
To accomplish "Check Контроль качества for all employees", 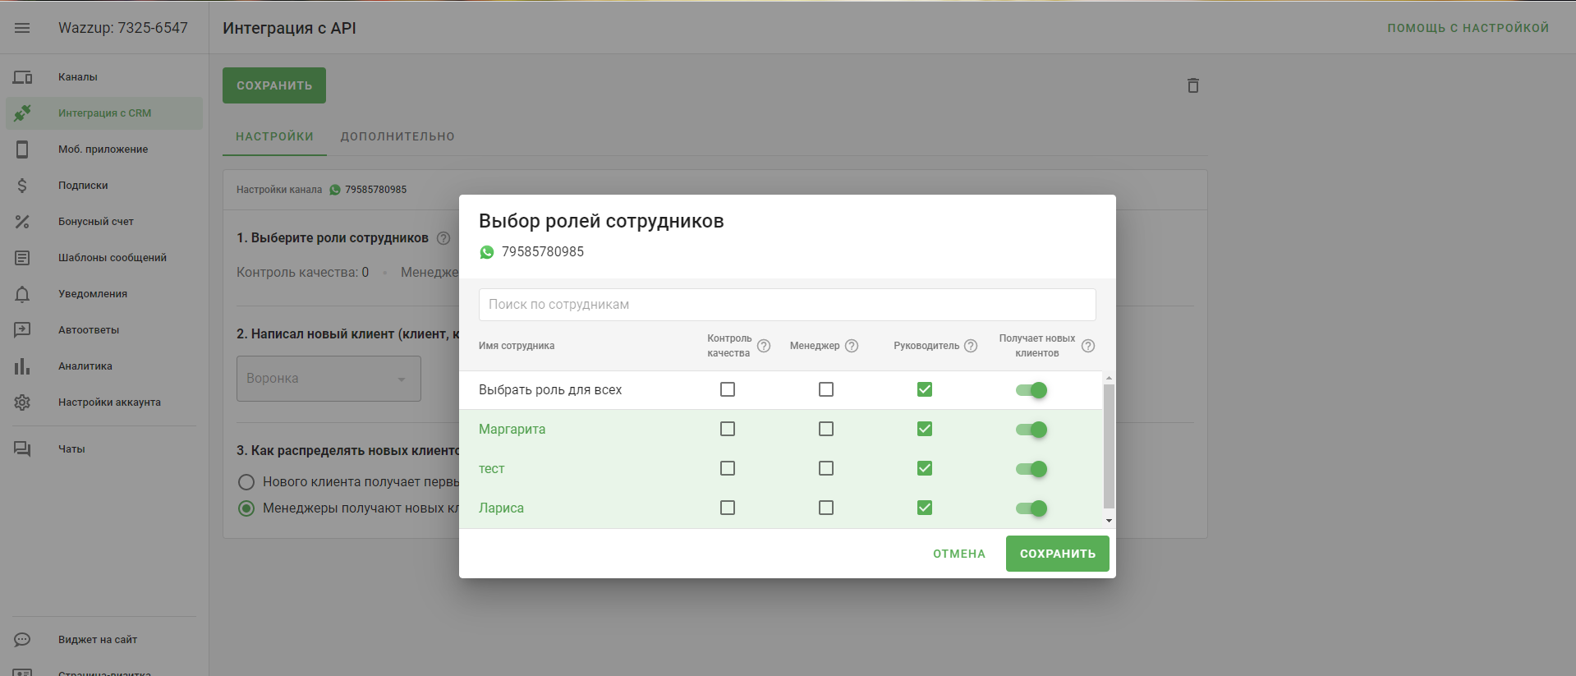I will (x=728, y=389).
